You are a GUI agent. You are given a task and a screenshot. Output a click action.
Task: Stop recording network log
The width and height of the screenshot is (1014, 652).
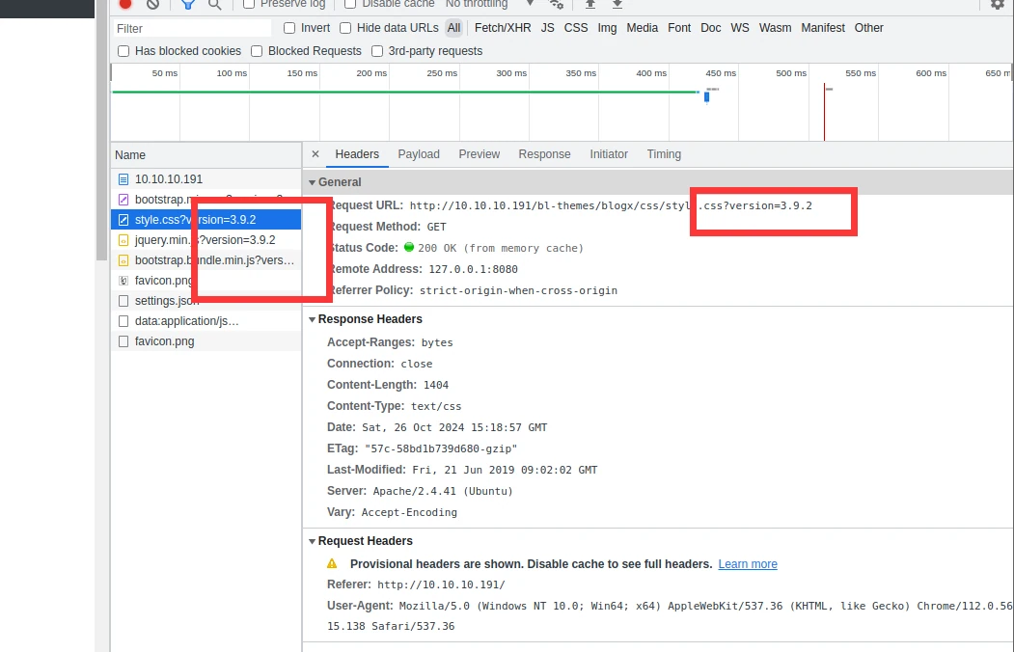point(125,3)
